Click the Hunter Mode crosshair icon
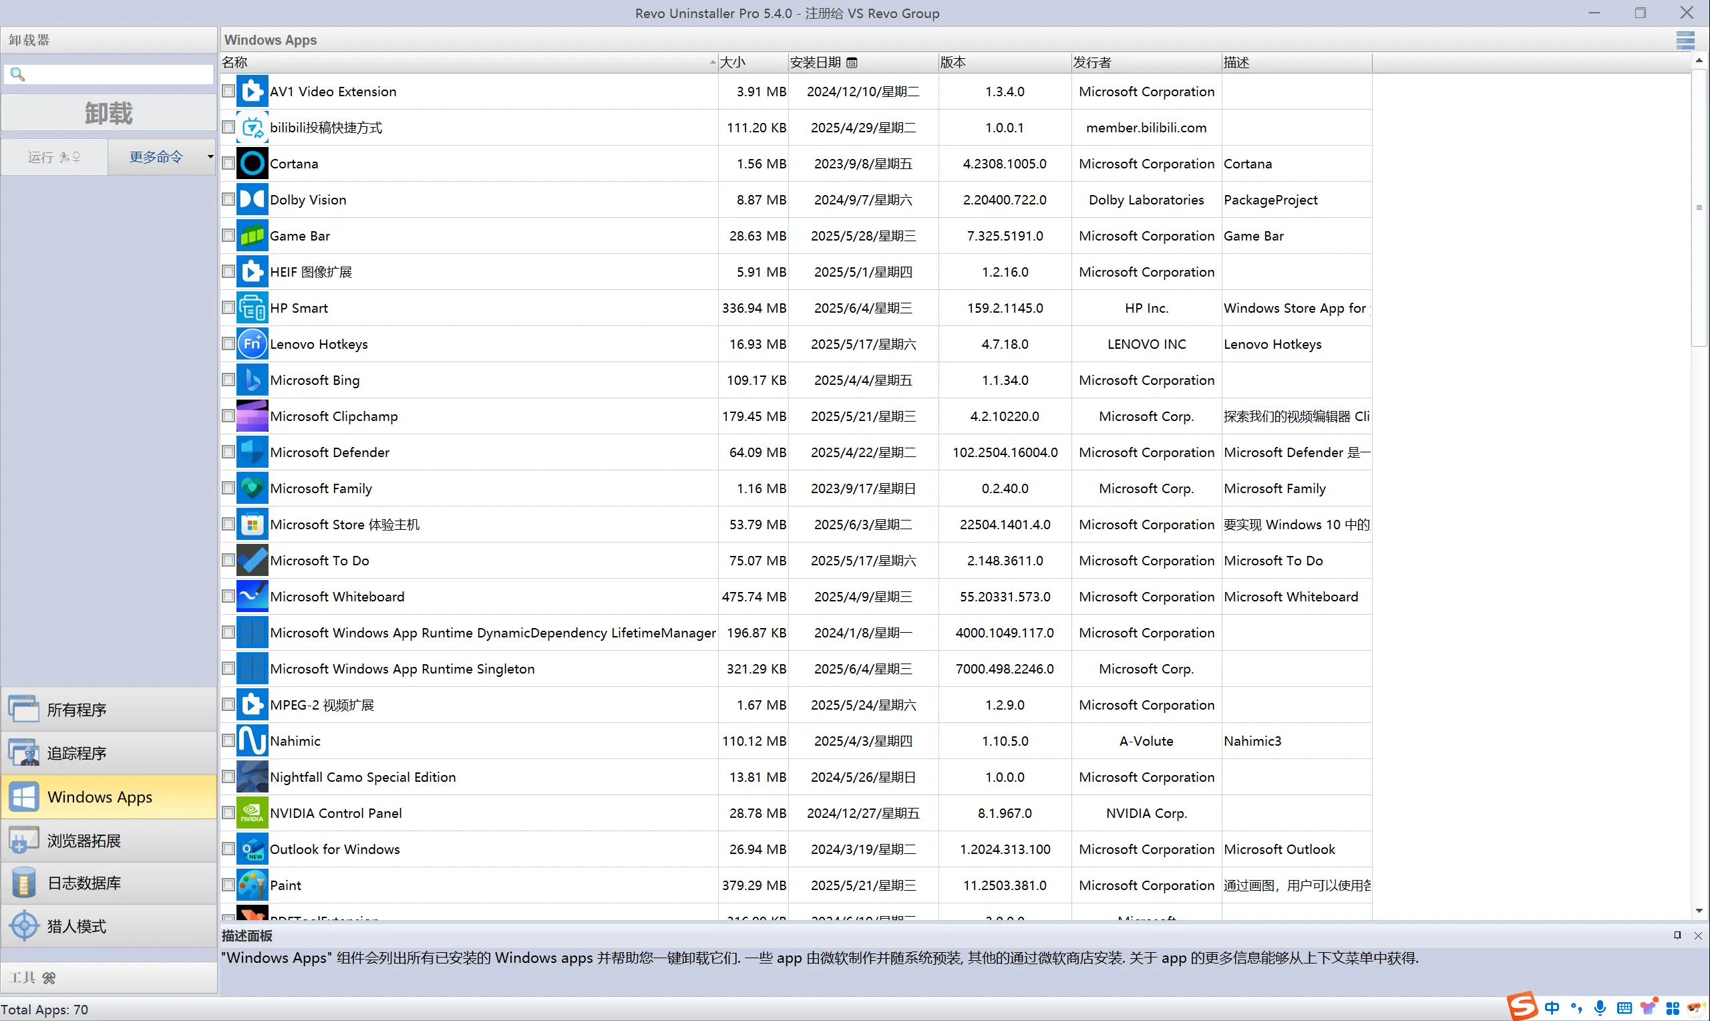Image resolution: width=1710 pixels, height=1021 pixels. point(24,926)
